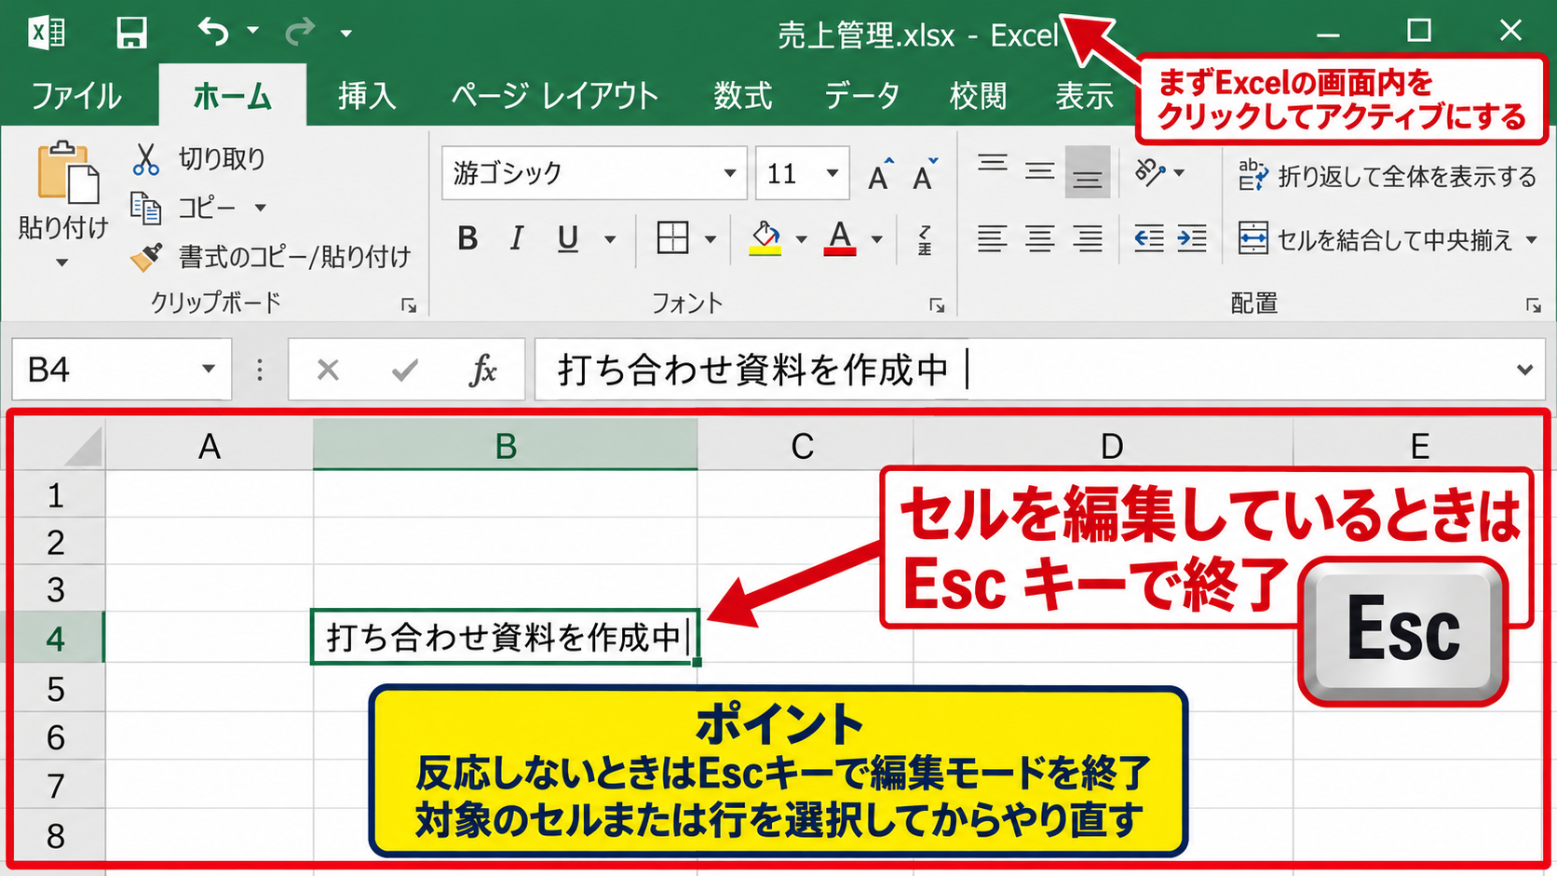This screenshot has width=1557, height=876.
Task: Open the font color palette arrow
Action: click(x=876, y=240)
